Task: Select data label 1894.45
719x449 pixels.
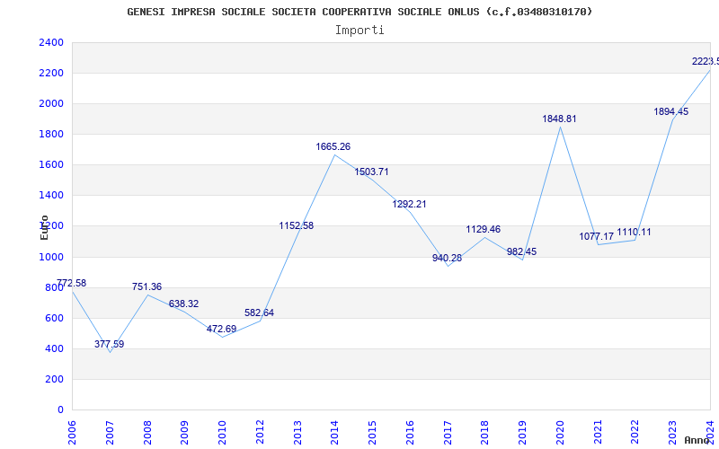Action: coord(671,111)
